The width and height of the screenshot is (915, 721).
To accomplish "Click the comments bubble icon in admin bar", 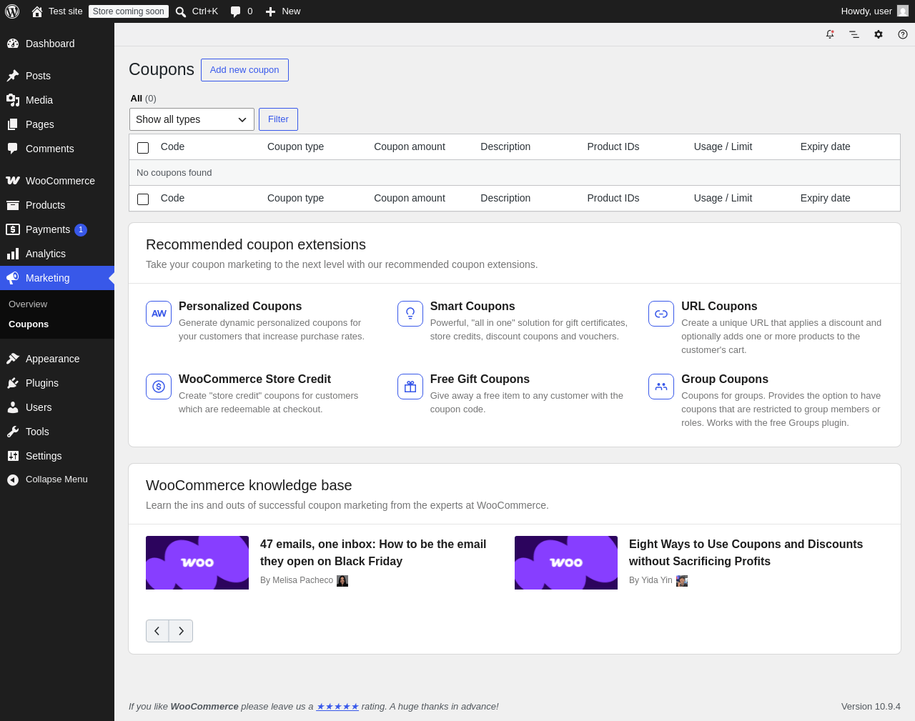I will coord(236,11).
